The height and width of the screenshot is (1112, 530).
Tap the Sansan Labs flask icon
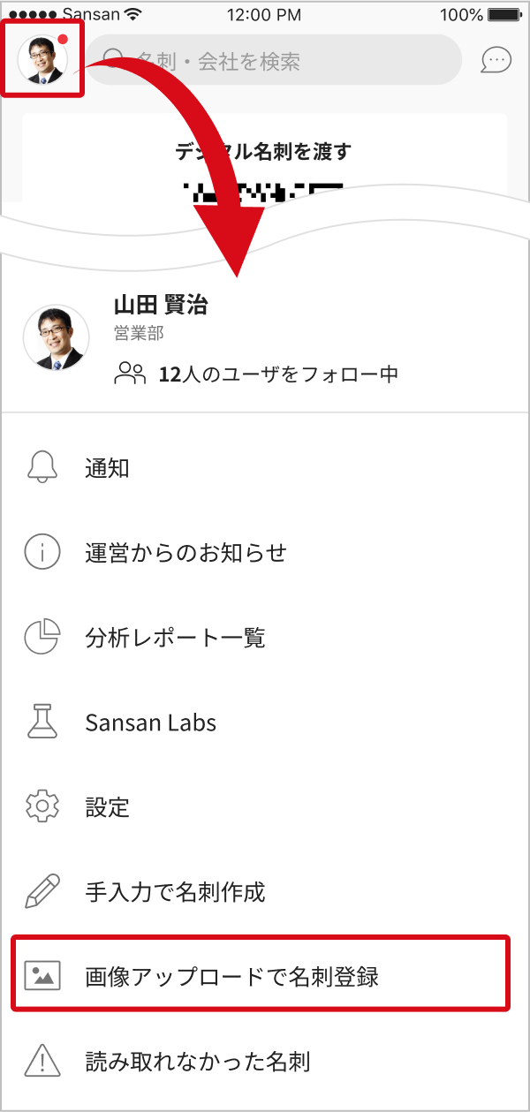(42, 722)
